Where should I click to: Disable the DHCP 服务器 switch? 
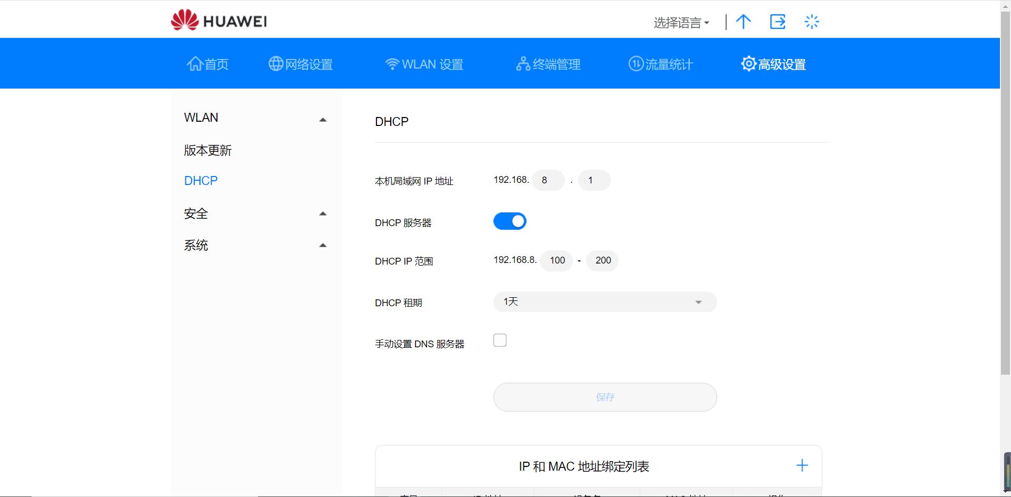point(510,221)
